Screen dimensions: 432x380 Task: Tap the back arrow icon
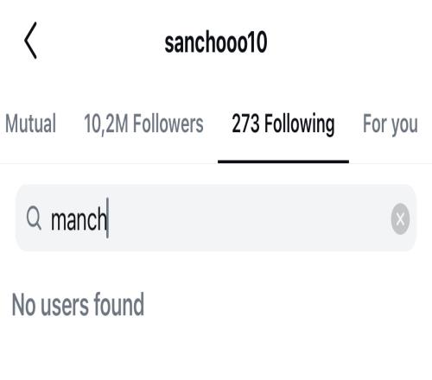[30, 41]
